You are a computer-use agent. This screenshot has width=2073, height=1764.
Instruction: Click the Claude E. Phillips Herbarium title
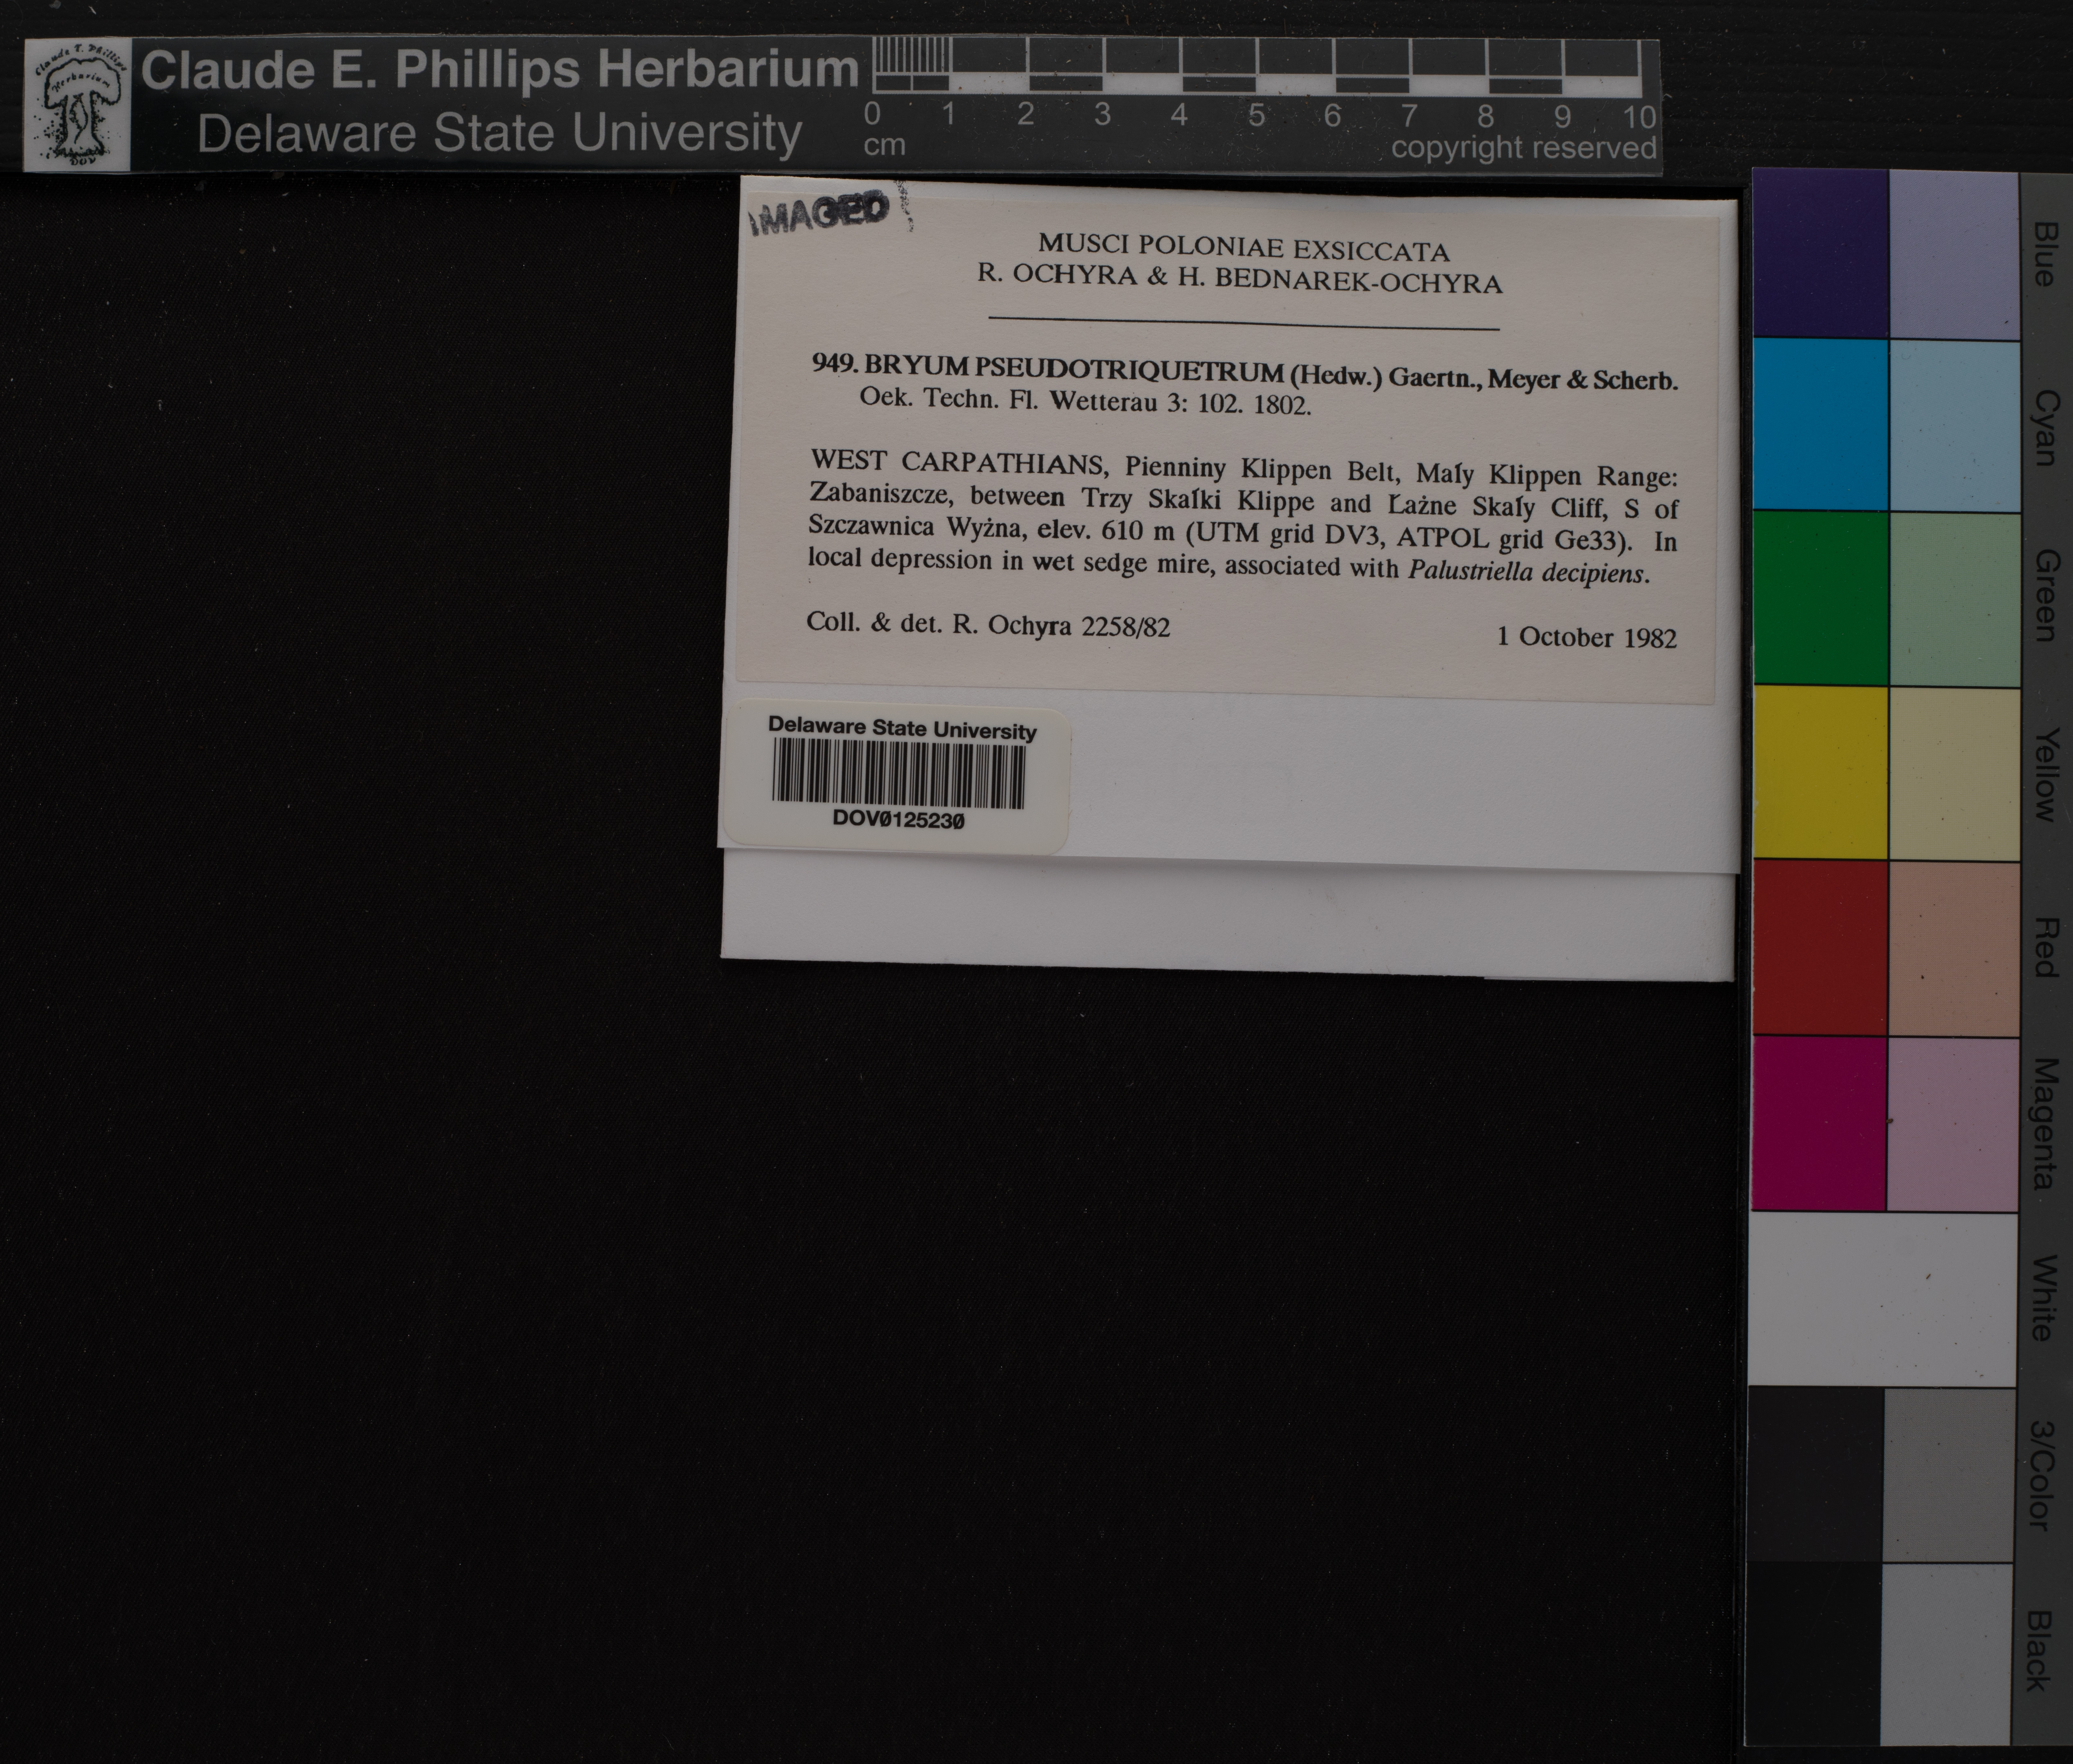coord(499,70)
